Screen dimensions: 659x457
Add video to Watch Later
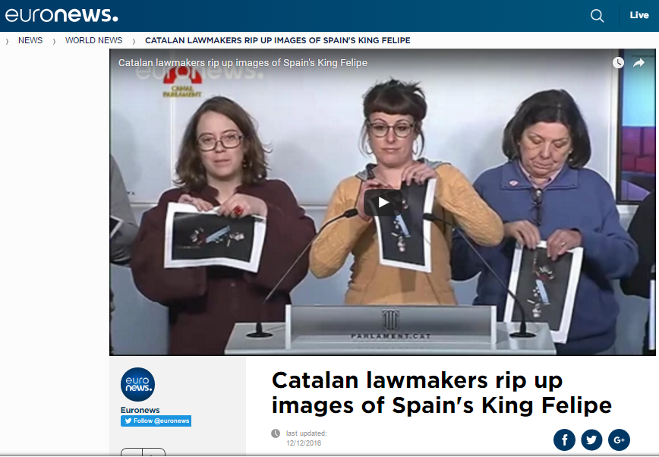[618, 63]
